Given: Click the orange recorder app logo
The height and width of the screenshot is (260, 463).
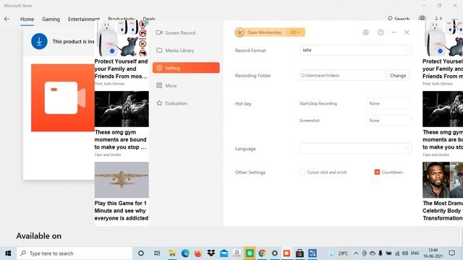Looking at the screenshot, I should pos(63,97).
